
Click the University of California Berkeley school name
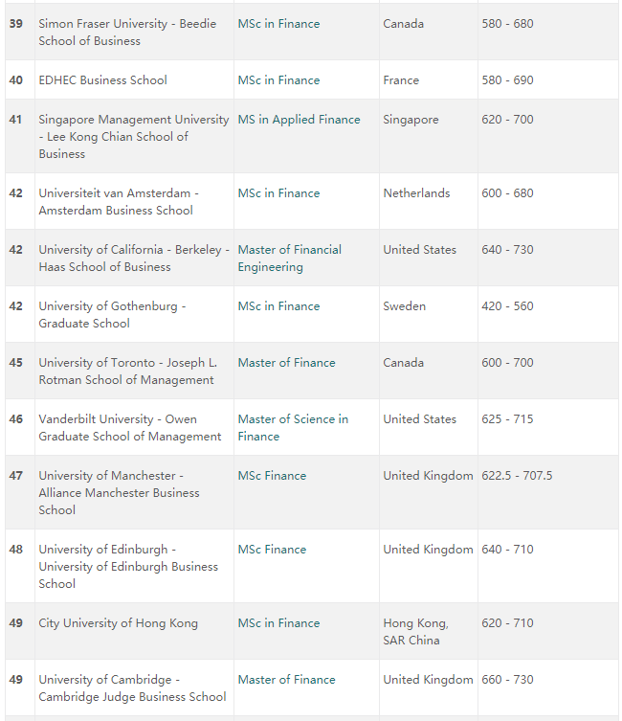(134, 259)
